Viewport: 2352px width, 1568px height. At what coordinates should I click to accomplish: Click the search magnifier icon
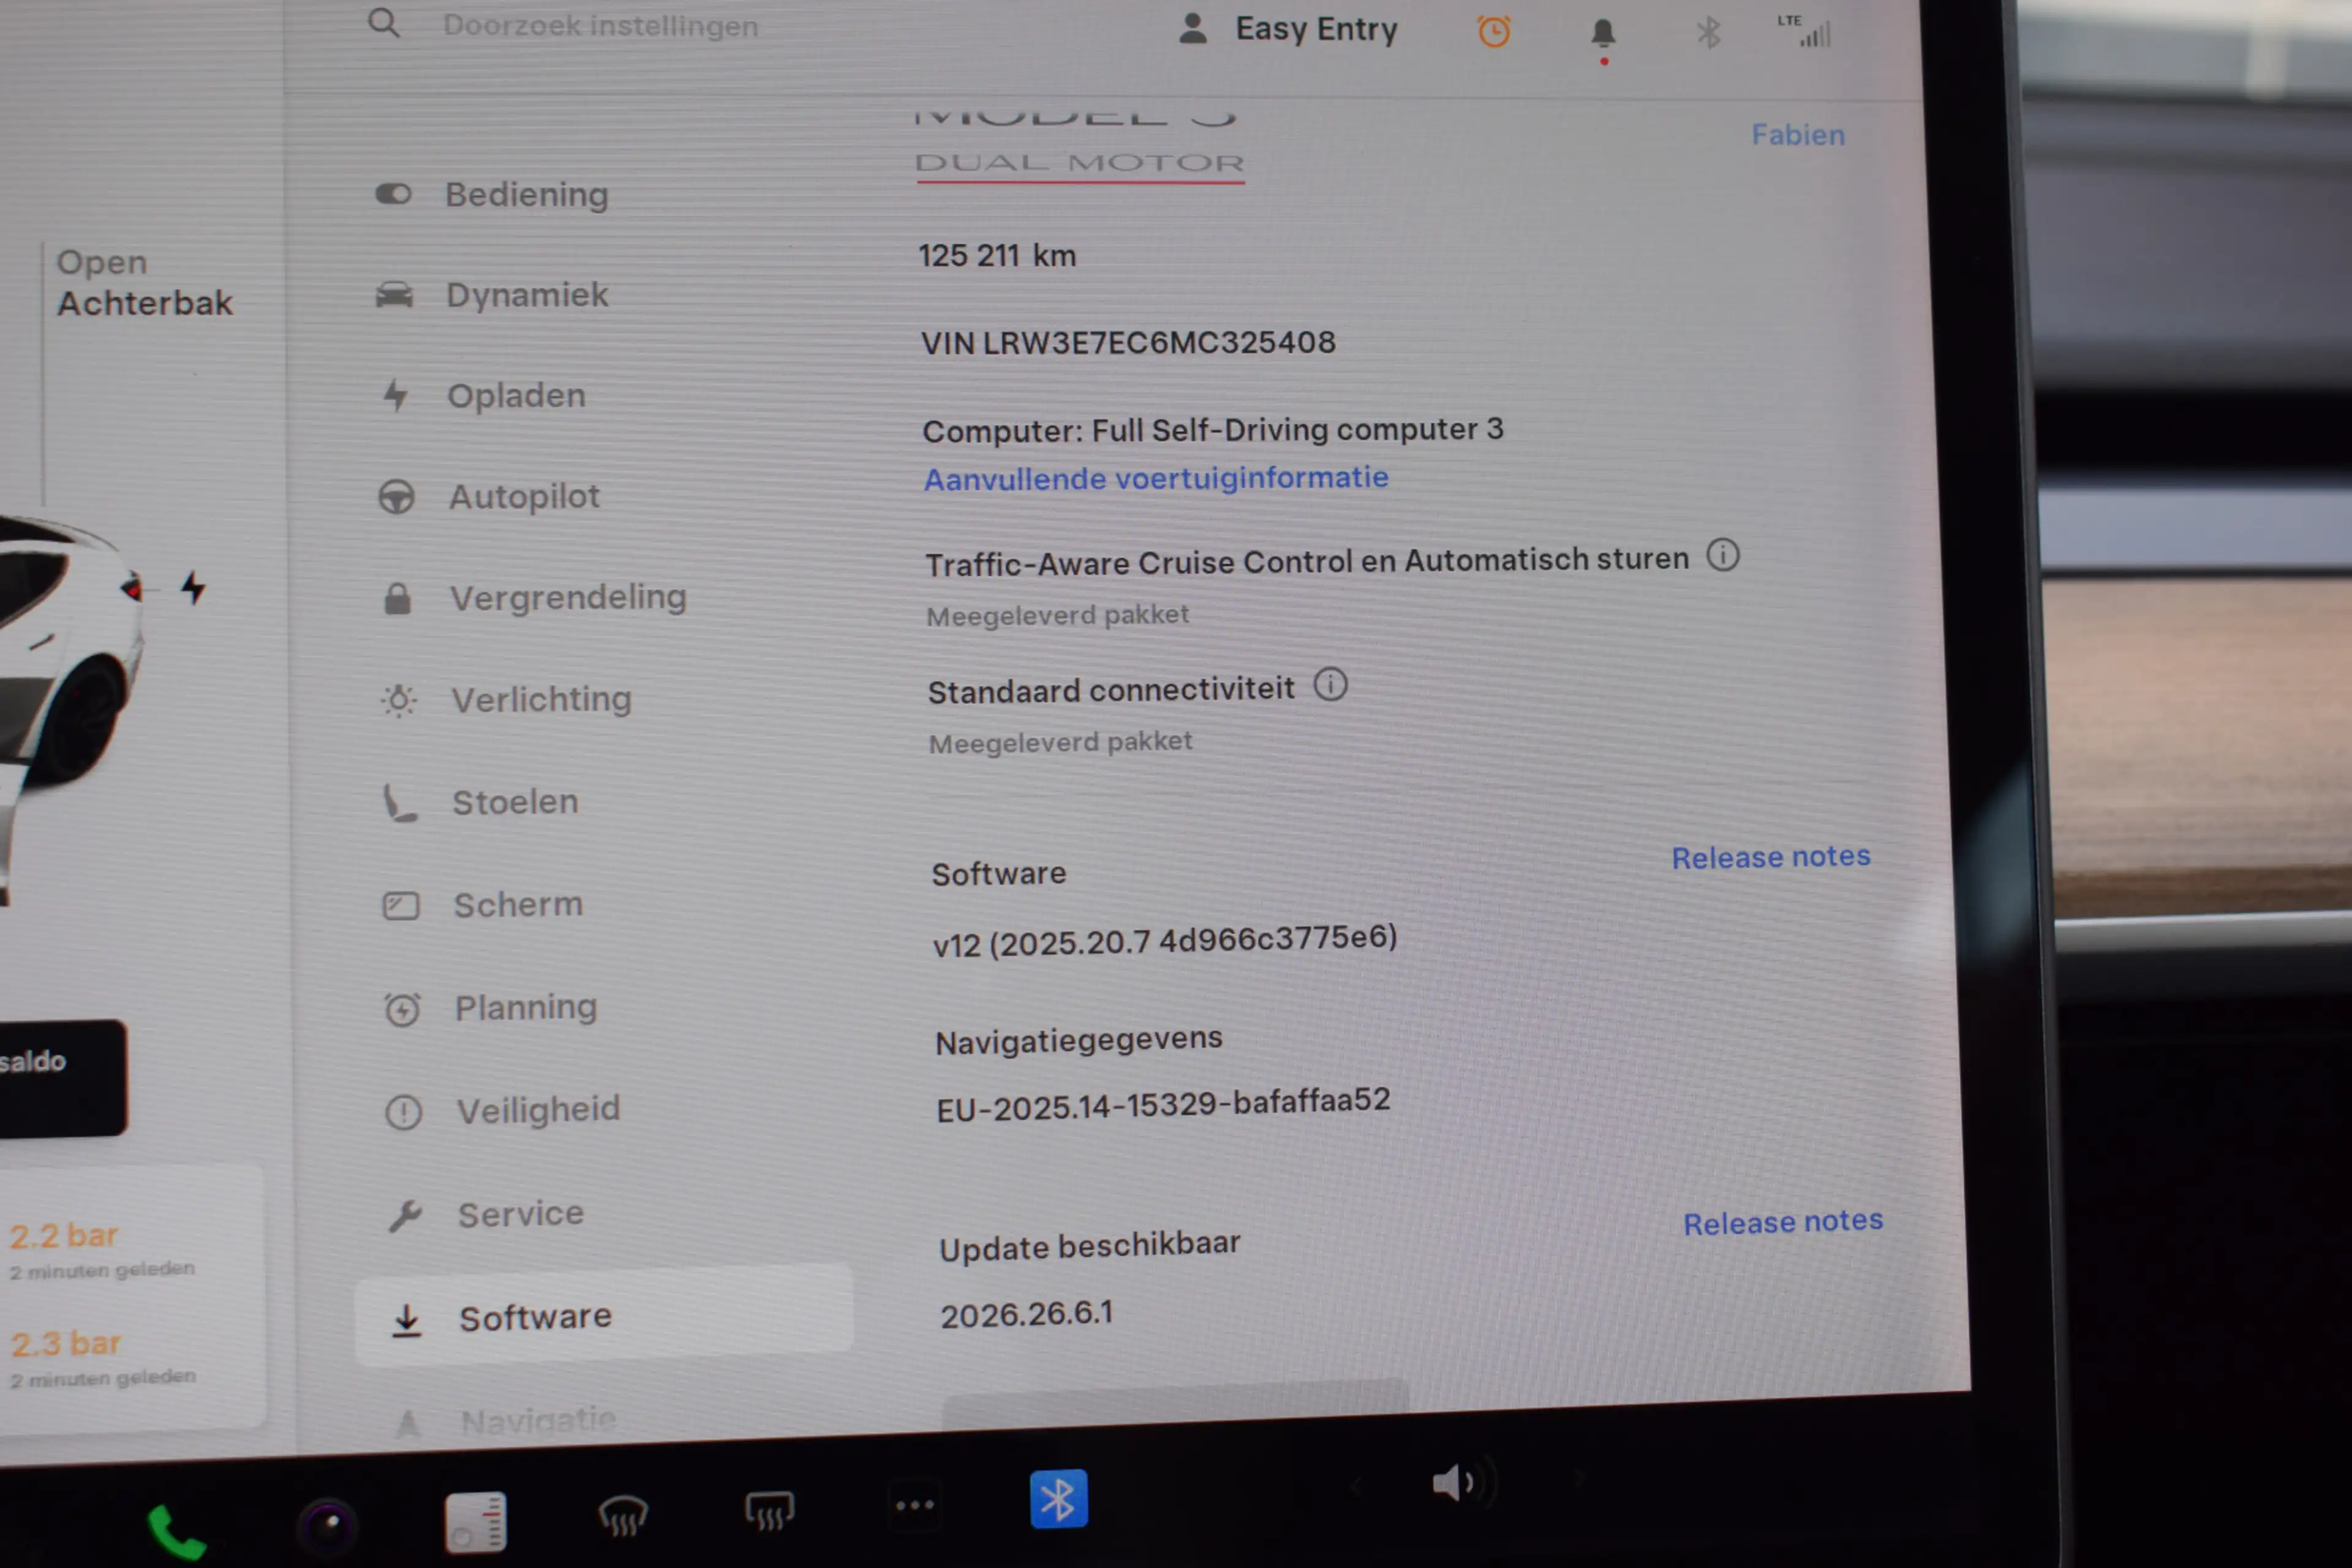coord(383,23)
